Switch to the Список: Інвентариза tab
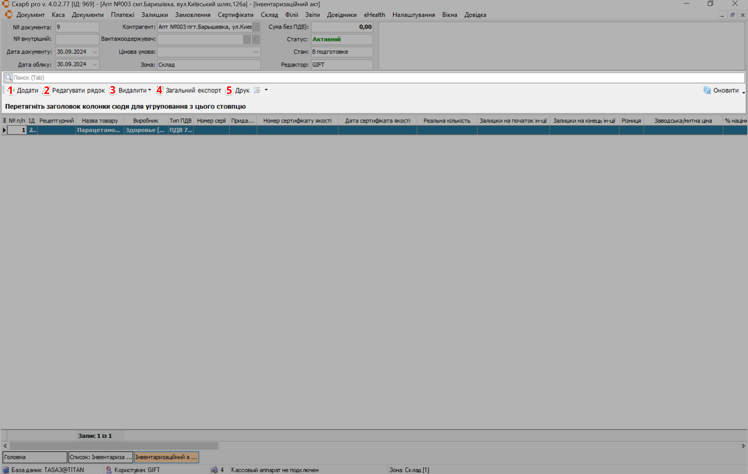This screenshot has width=748, height=474. pyautogui.click(x=100, y=457)
